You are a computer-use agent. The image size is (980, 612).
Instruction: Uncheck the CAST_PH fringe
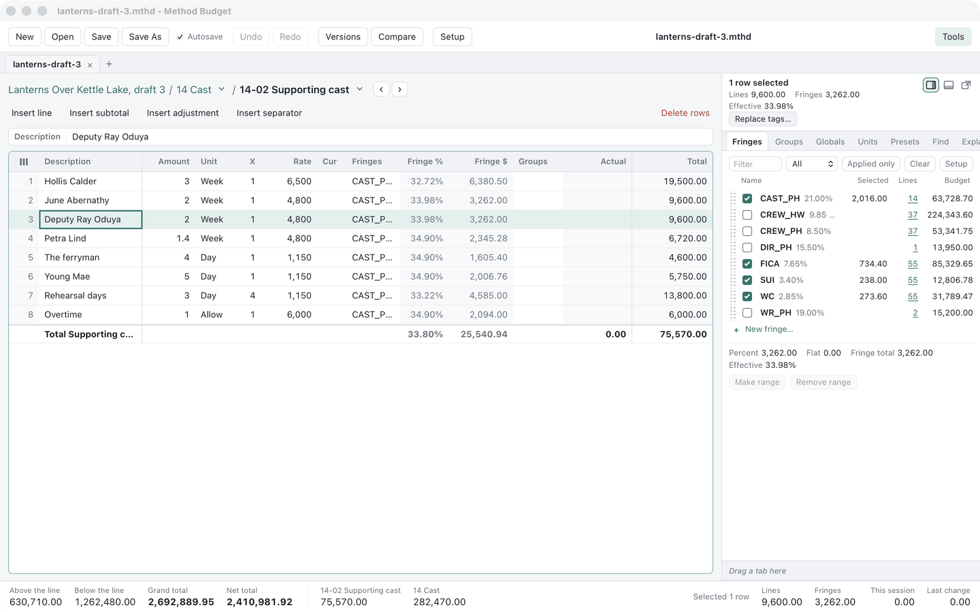click(747, 199)
